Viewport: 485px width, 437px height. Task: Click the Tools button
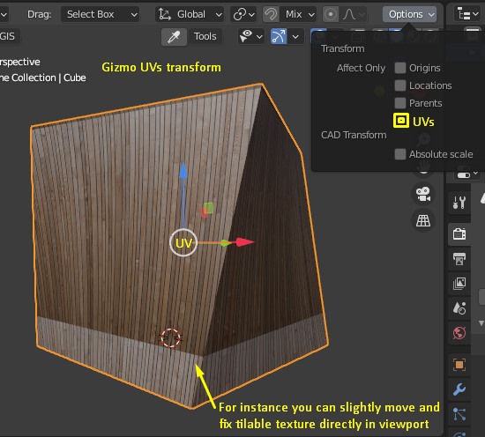click(x=205, y=37)
